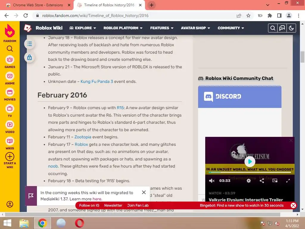The image size is (305, 229).
Task: Play the Valkyrie Elysium video
Action: (x=250, y=161)
